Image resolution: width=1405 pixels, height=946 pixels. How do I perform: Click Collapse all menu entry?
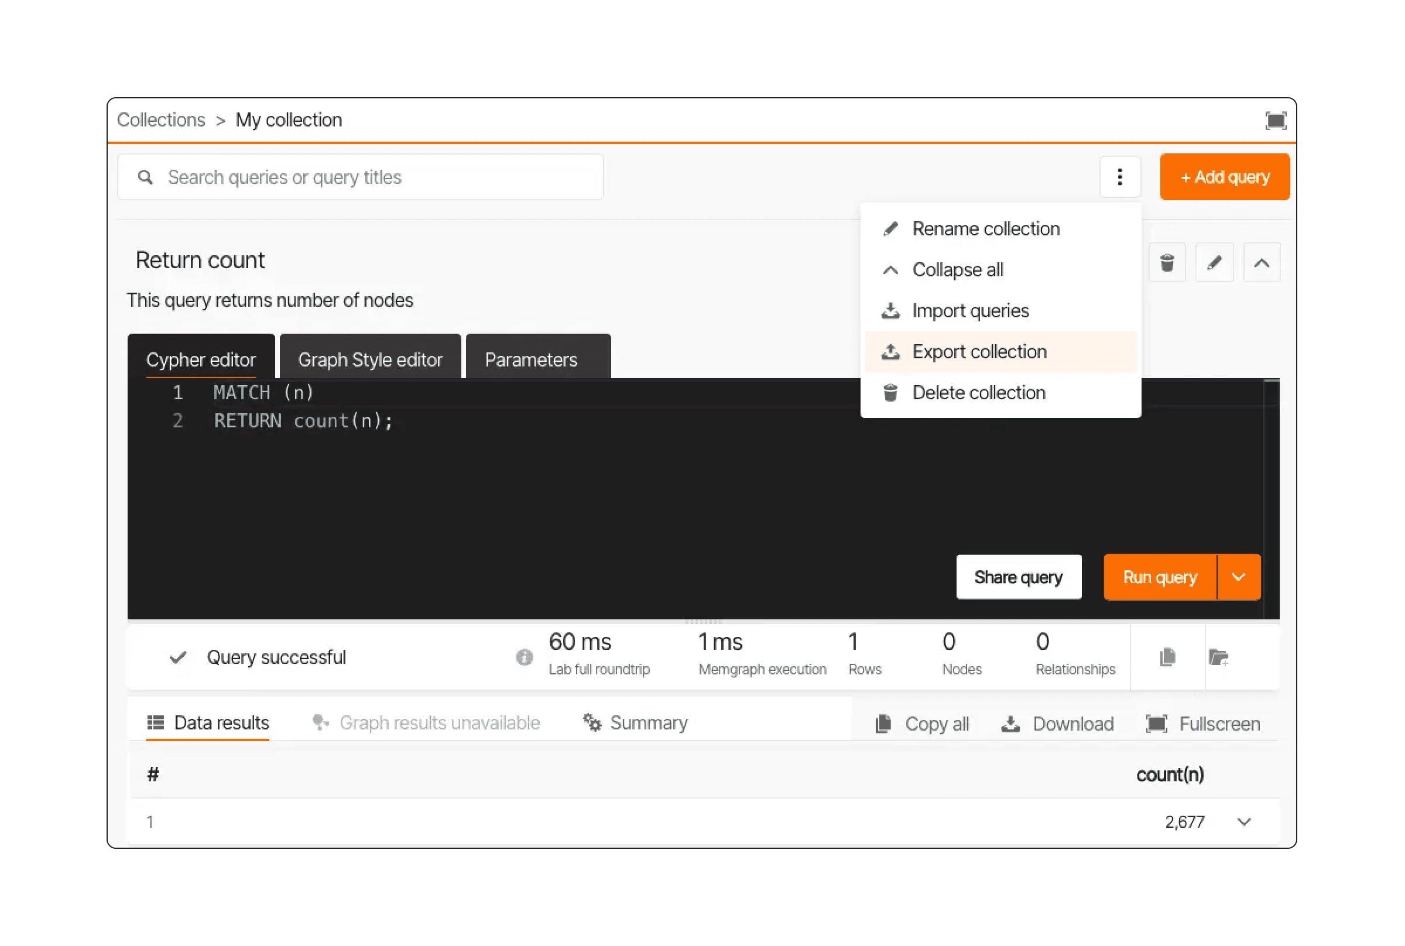pos(957,270)
